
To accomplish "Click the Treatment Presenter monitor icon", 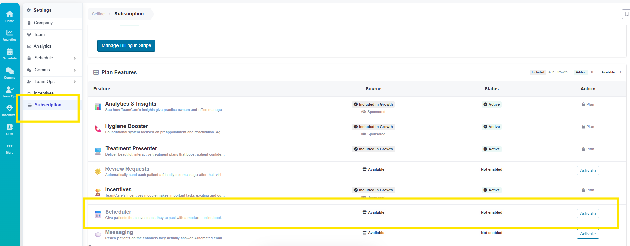I will tap(98, 151).
